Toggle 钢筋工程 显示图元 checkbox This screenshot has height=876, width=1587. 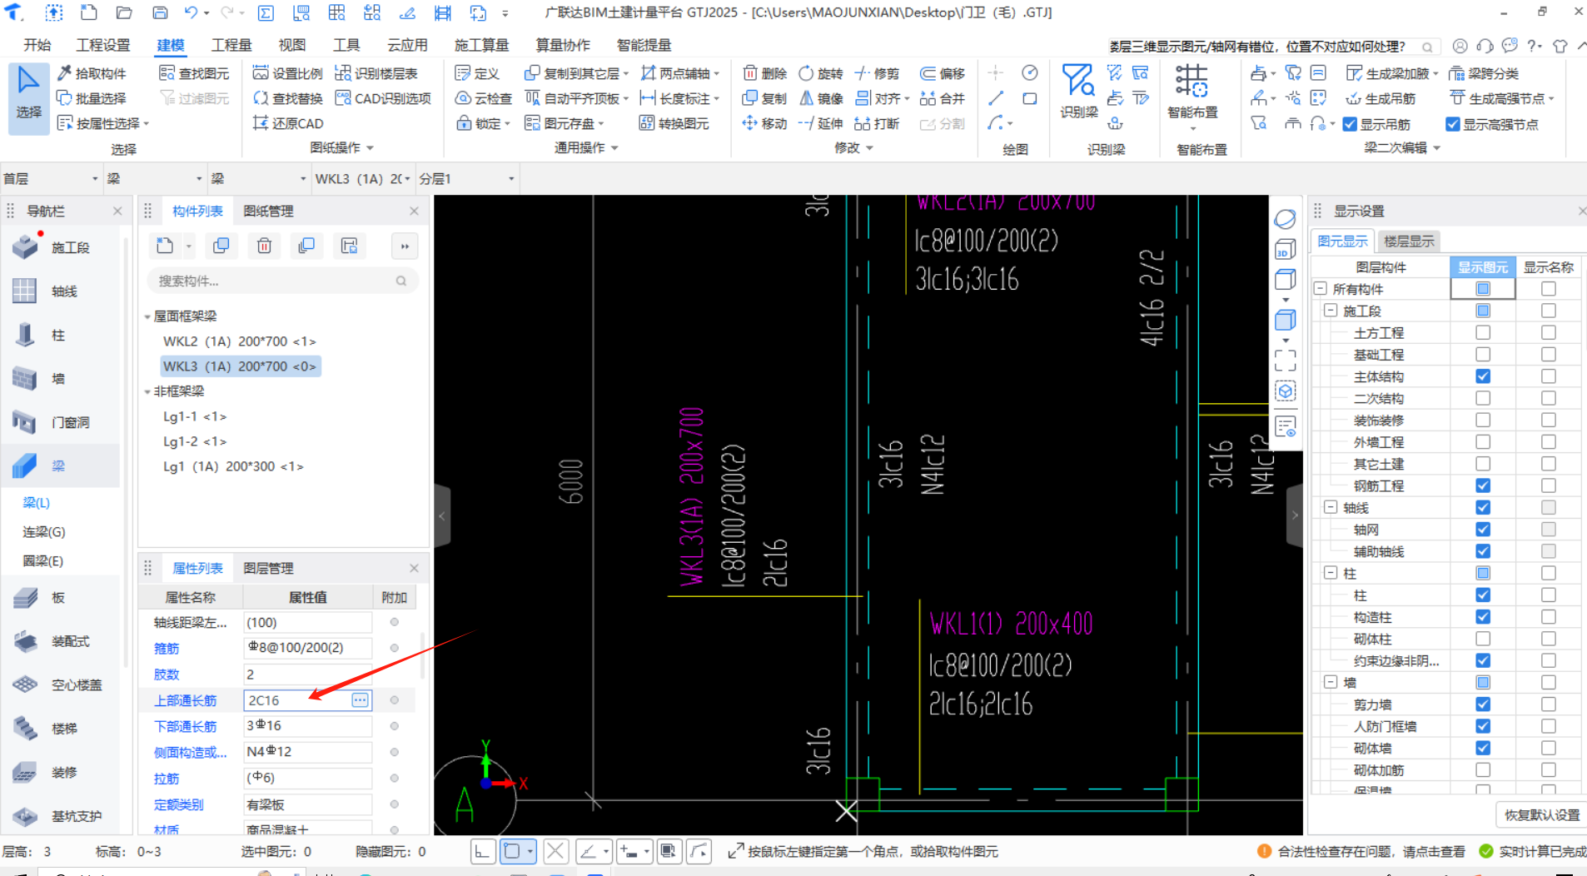[x=1483, y=485]
